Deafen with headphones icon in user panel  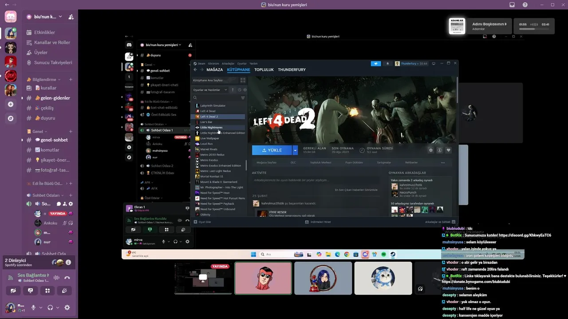pyautogui.click(x=50, y=307)
